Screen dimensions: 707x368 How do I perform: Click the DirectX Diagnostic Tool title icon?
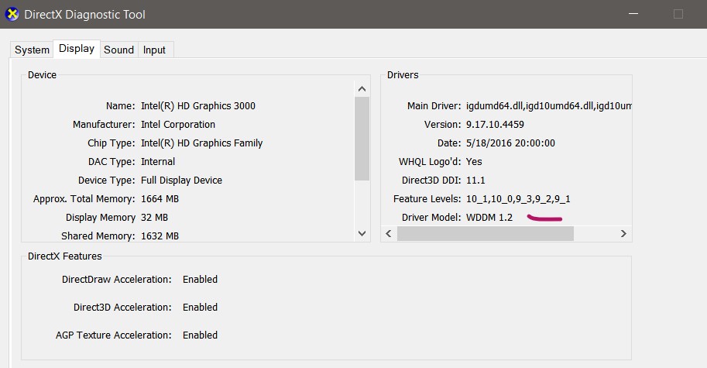pyautogui.click(x=12, y=14)
